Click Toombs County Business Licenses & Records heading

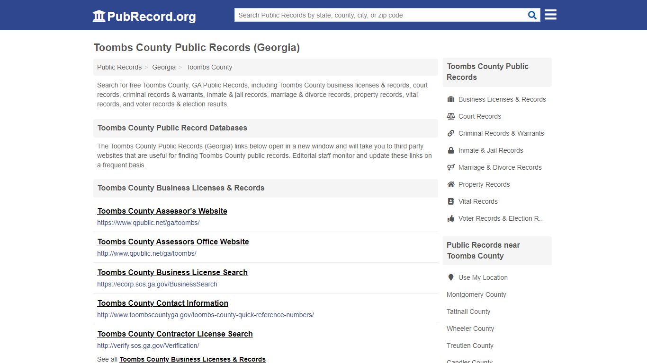tap(181, 188)
